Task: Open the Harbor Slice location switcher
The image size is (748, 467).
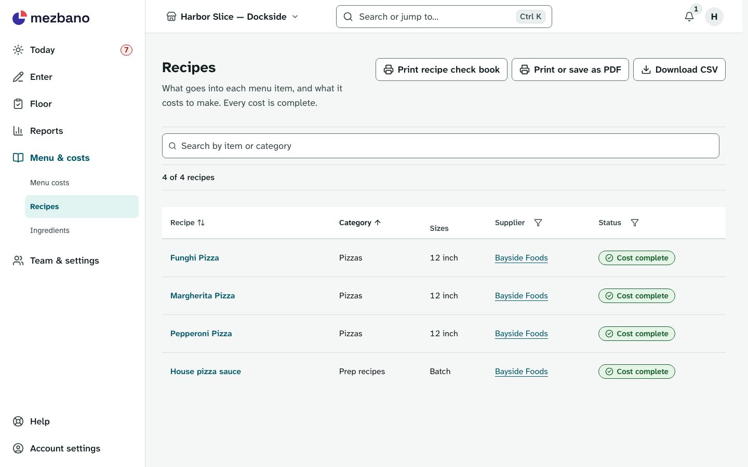Action: 232,17
